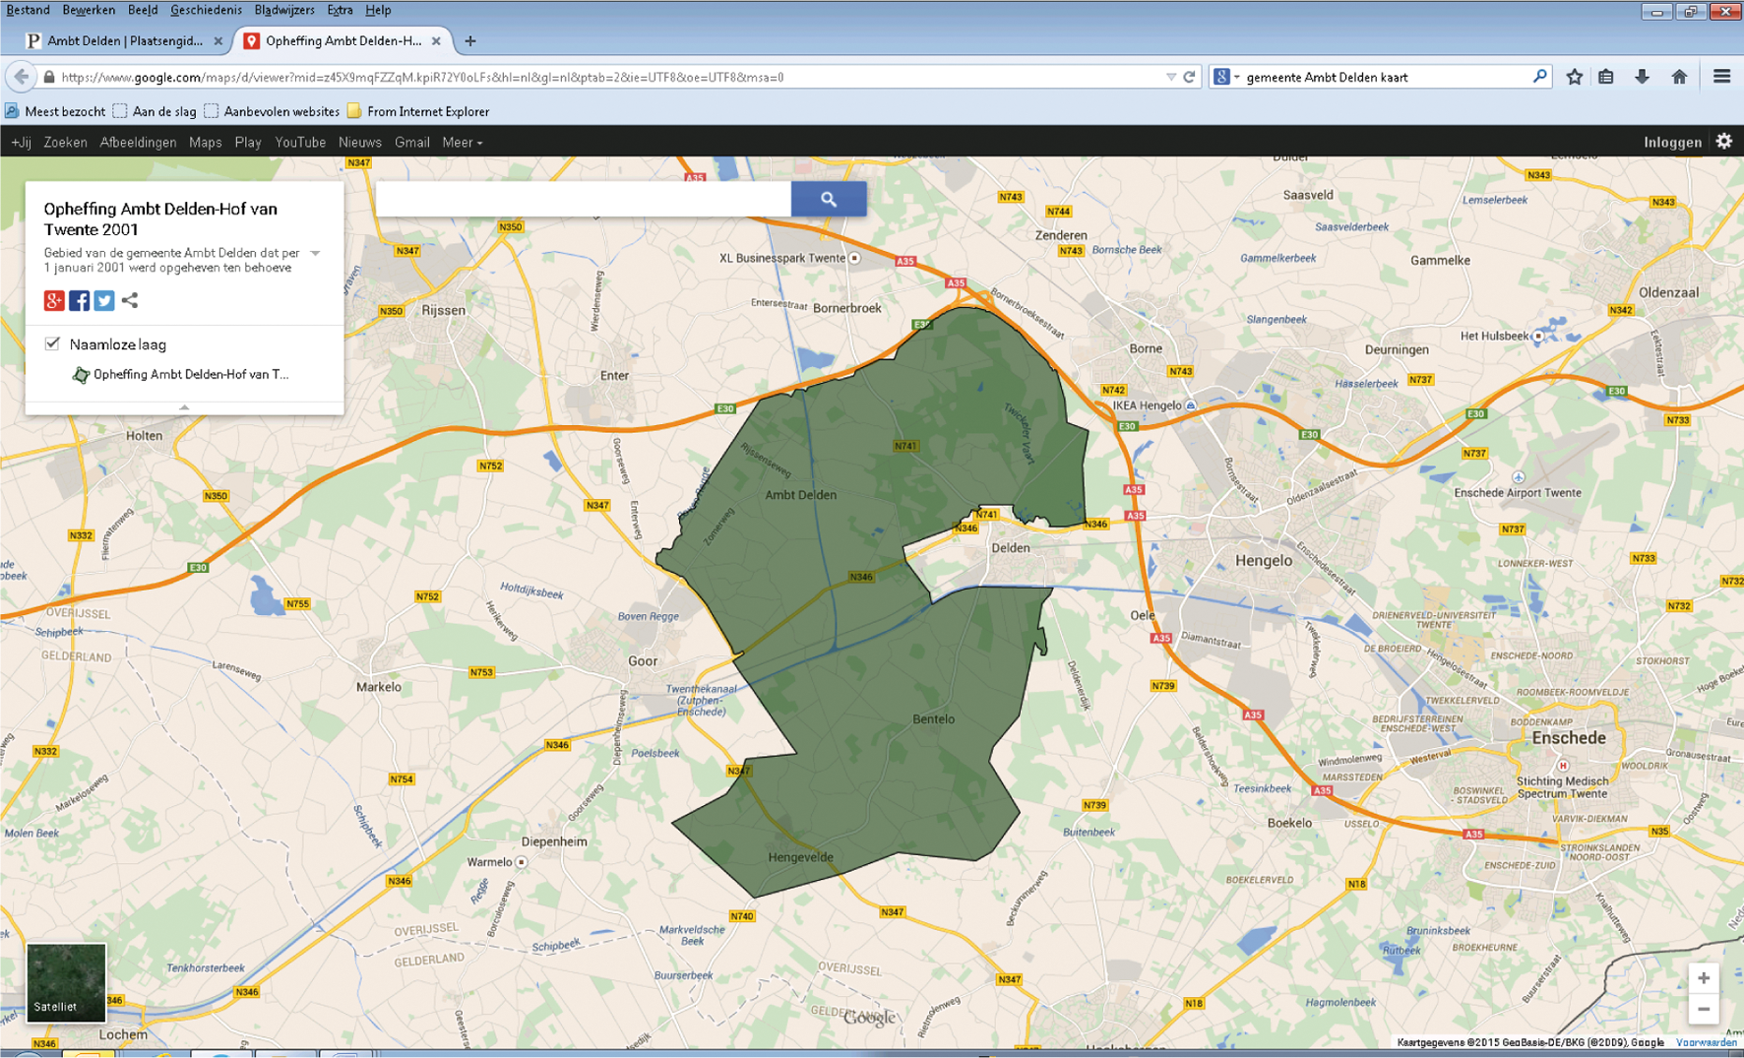This screenshot has width=1744, height=1058.
Task: Zoom out on the map
Action: (1703, 1010)
